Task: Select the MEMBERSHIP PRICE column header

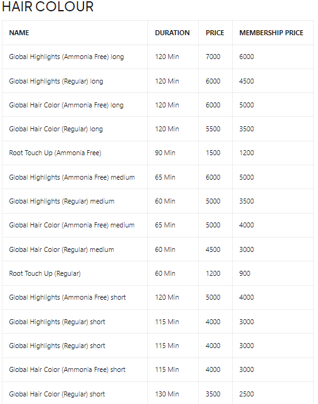Action: click(271, 33)
